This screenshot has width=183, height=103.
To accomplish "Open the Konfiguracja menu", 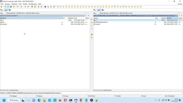I will pyautogui.click(x=33, y=4).
